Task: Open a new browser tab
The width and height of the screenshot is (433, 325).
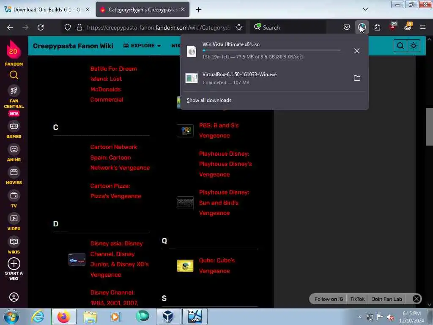Action: coord(198,10)
